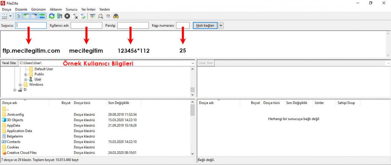Click the local file list vertical scrollbar
The image size is (391, 165).
[x=192, y=128]
